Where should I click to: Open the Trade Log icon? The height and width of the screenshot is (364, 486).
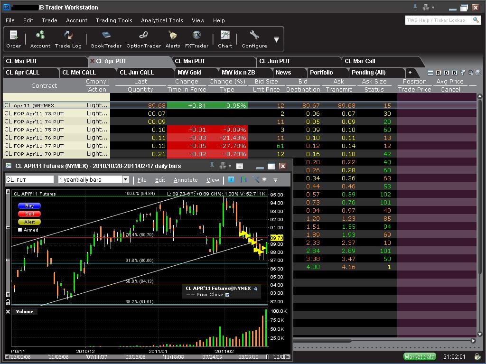[x=68, y=39]
